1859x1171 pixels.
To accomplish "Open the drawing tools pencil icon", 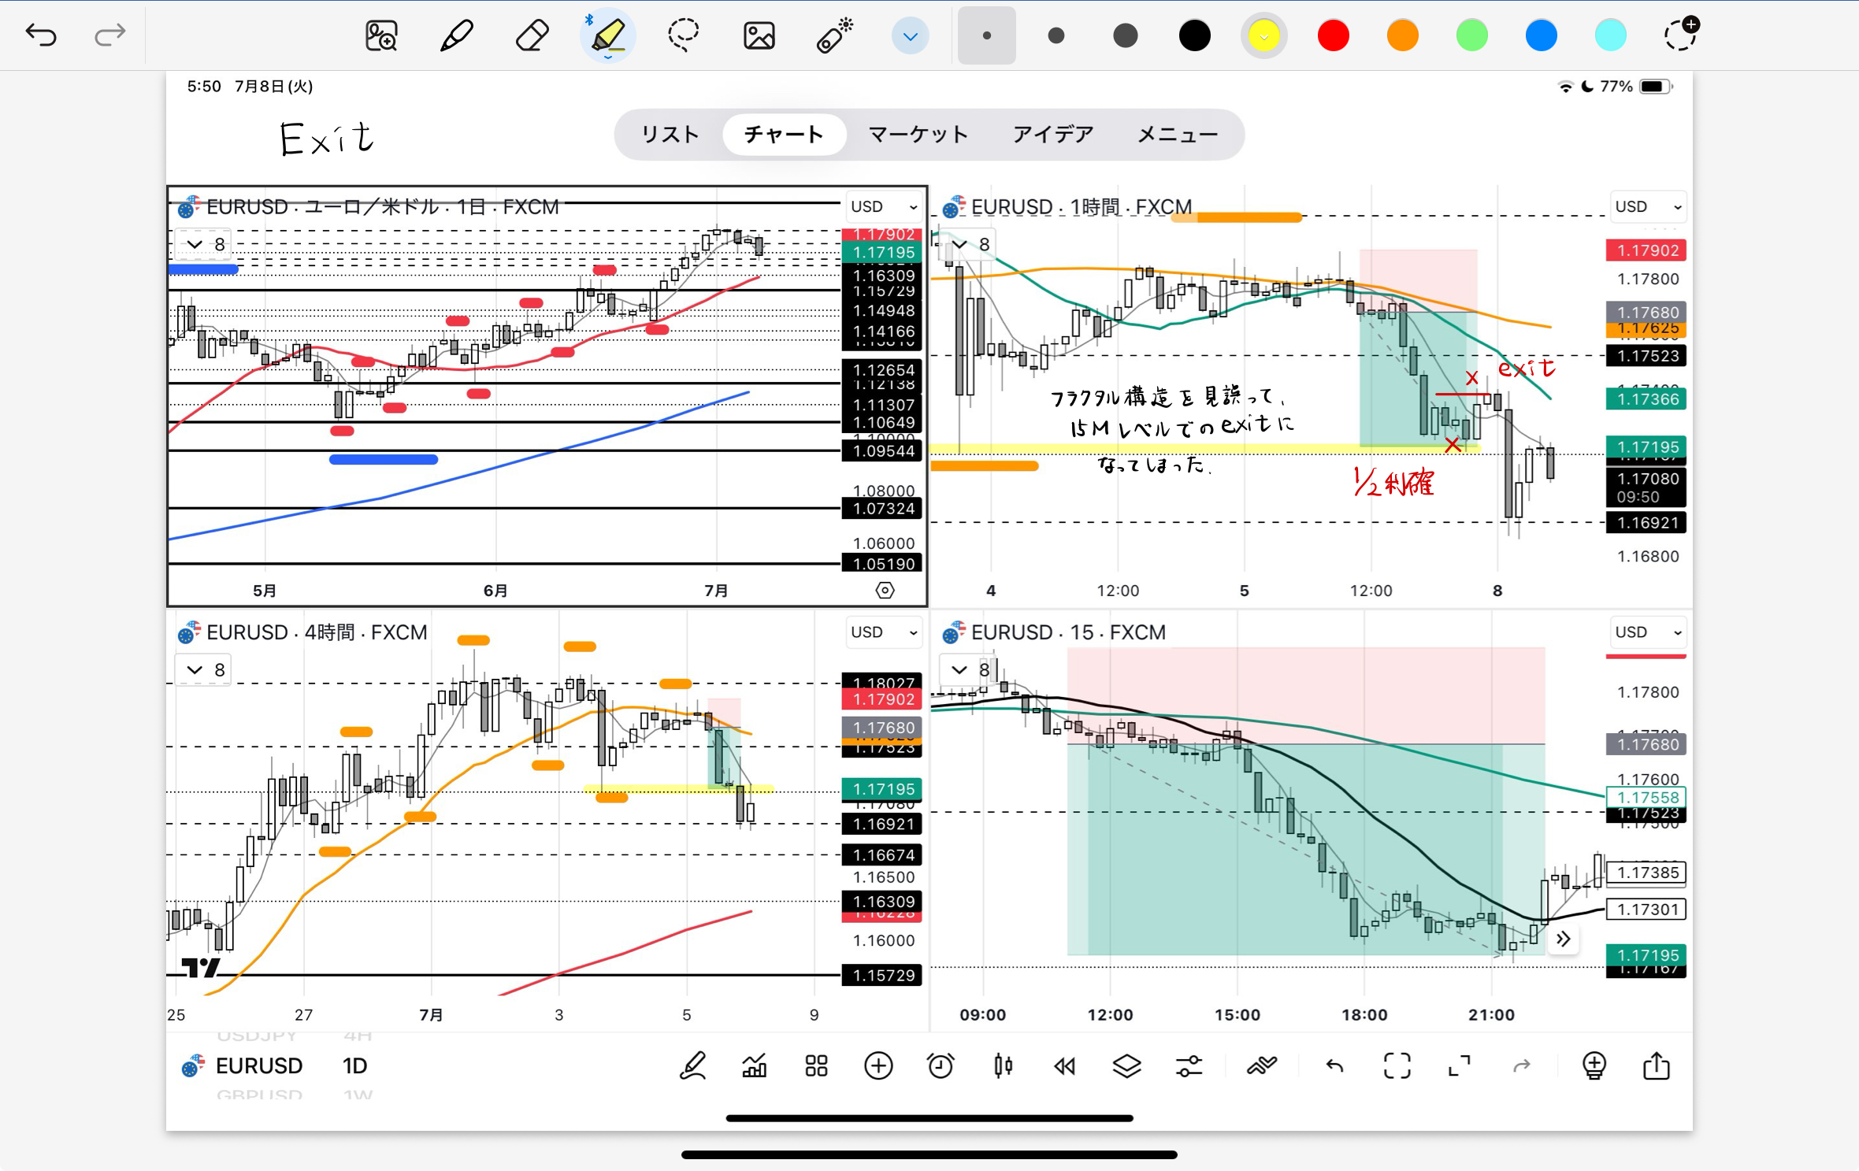I will pyautogui.click(x=692, y=1066).
